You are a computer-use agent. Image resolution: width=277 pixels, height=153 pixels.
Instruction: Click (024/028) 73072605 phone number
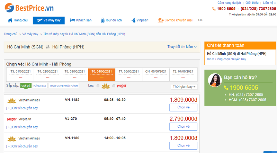click(x=258, y=9)
